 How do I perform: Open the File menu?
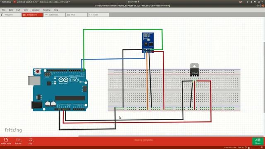click(x=4, y=10)
